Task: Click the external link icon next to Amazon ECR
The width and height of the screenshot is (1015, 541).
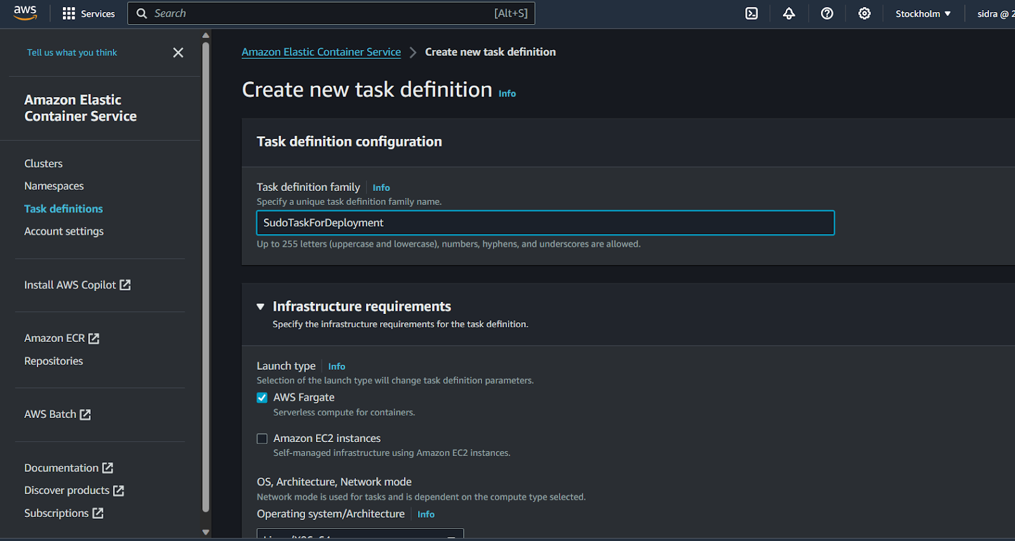Action: point(94,338)
